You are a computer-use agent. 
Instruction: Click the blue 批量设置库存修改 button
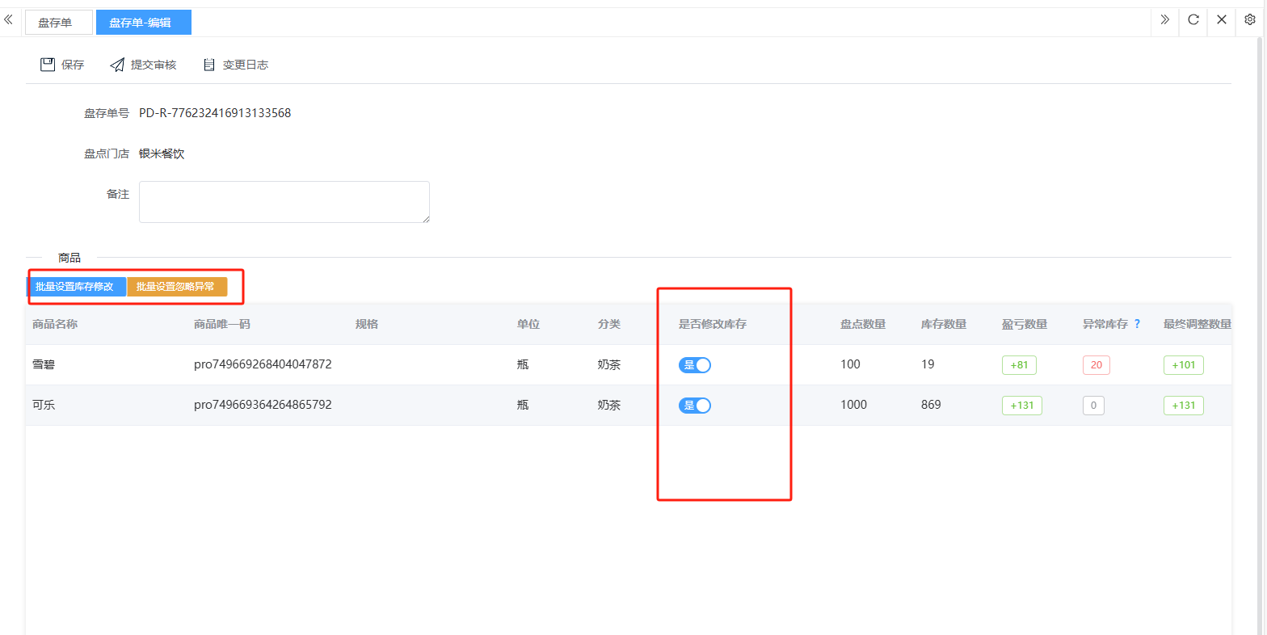pos(75,287)
